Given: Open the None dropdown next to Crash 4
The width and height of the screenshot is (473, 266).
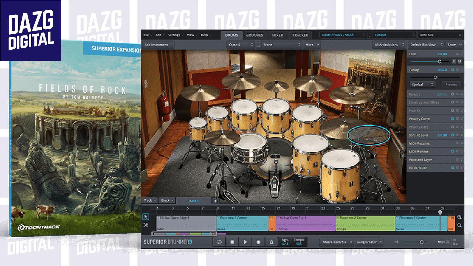Looking at the screenshot, I should (x=282, y=45).
